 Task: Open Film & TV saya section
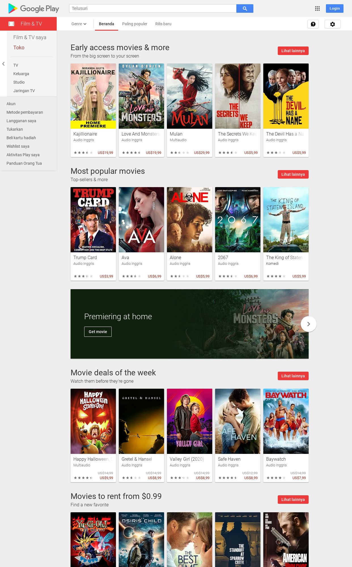[30, 37]
